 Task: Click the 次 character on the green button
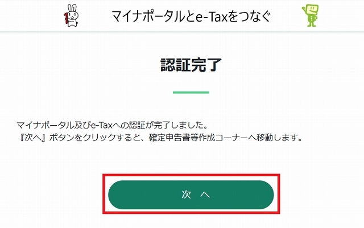(x=187, y=194)
